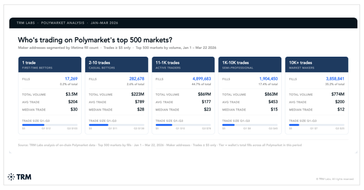Click the $869M total volume figure
This screenshot has height=190, width=364.
[204, 94]
